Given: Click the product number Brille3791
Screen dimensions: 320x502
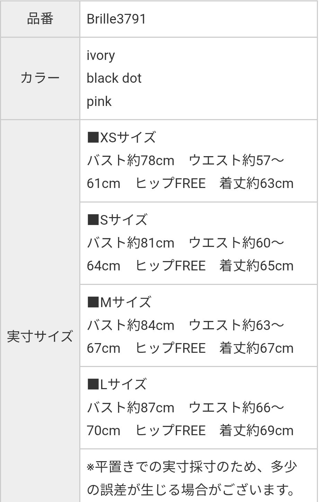Looking at the screenshot, I should [116, 19].
